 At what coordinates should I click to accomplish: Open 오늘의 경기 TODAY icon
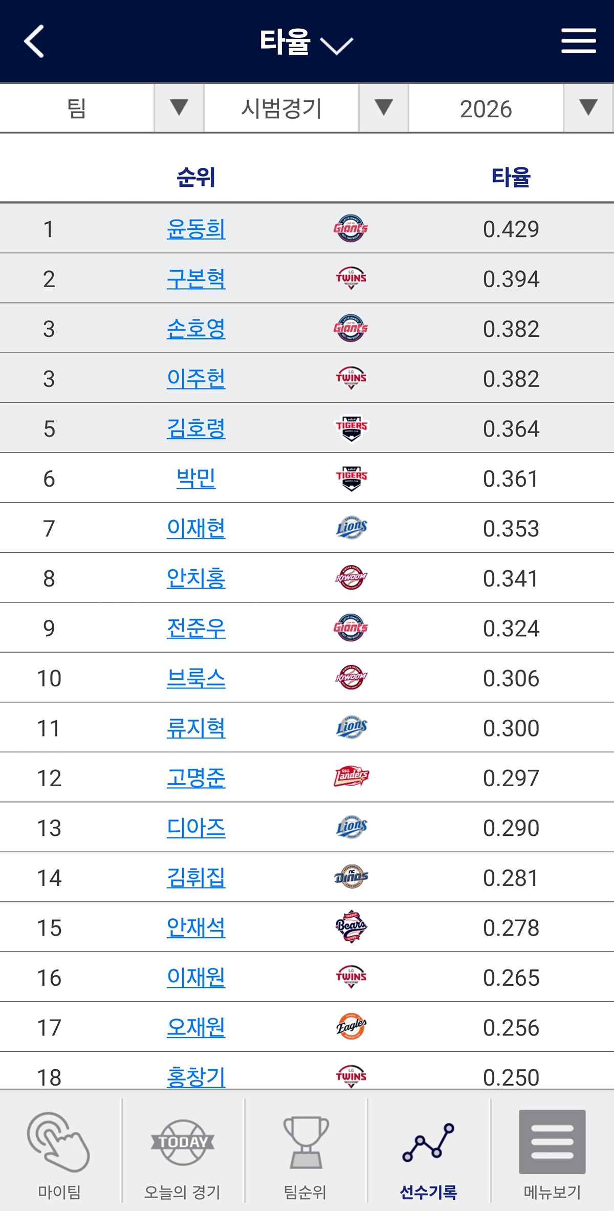pos(183,1142)
